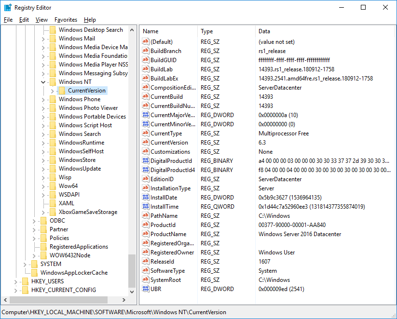Open the View menu
This screenshot has width=397, height=319.
point(41,20)
